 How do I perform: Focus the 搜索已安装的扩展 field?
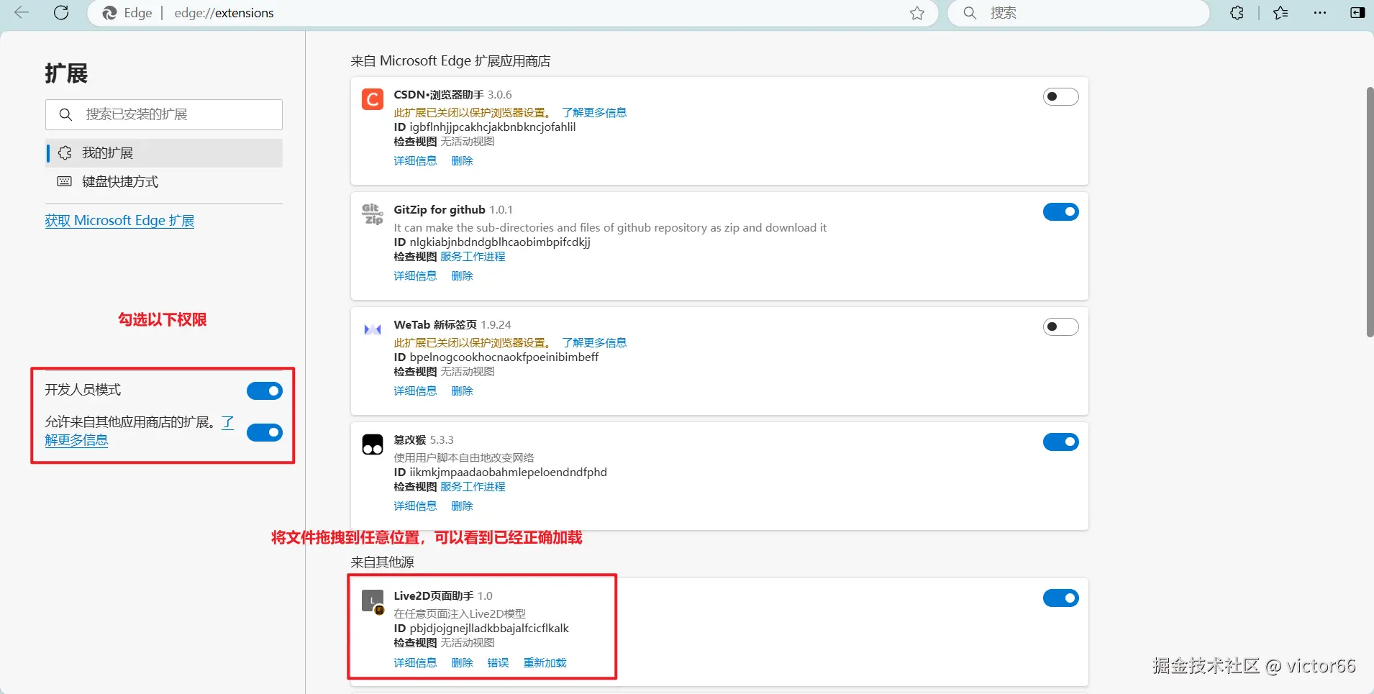tap(164, 114)
